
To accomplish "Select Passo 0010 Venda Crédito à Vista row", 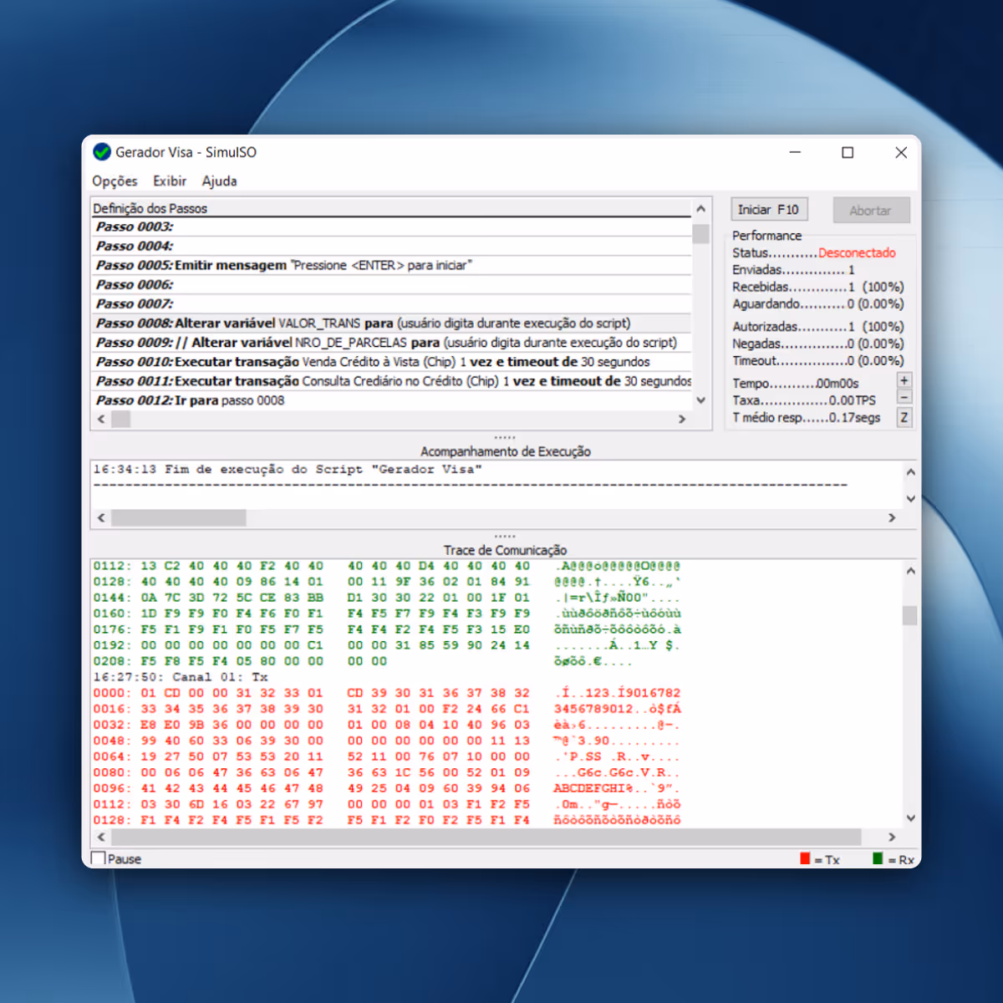I will (391, 362).
